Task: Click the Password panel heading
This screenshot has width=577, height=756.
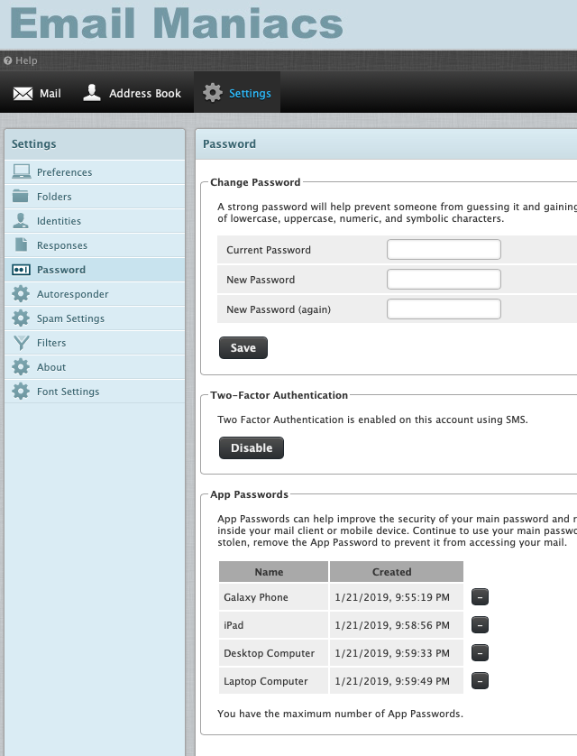Action: pyautogui.click(x=229, y=144)
